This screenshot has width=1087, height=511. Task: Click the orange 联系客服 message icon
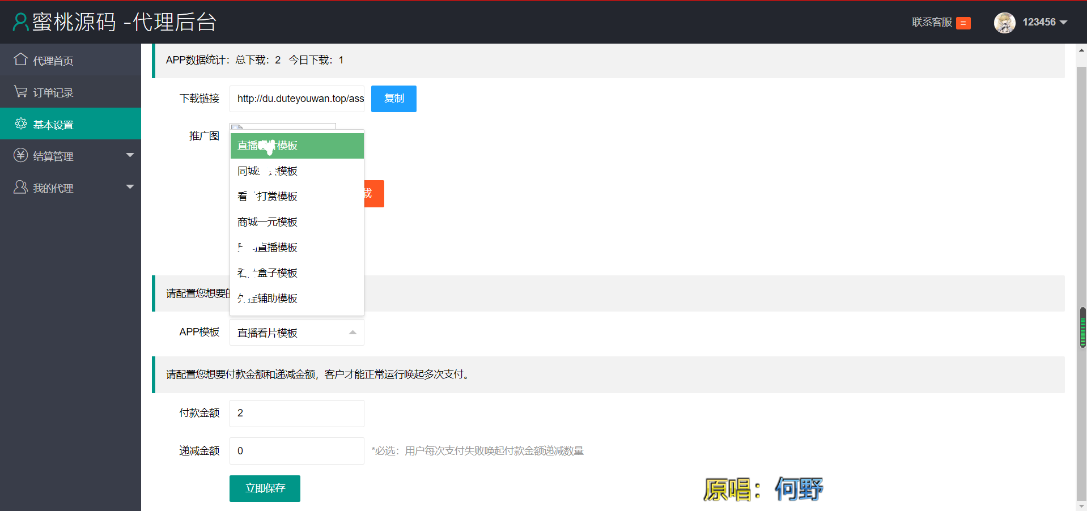coord(963,23)
